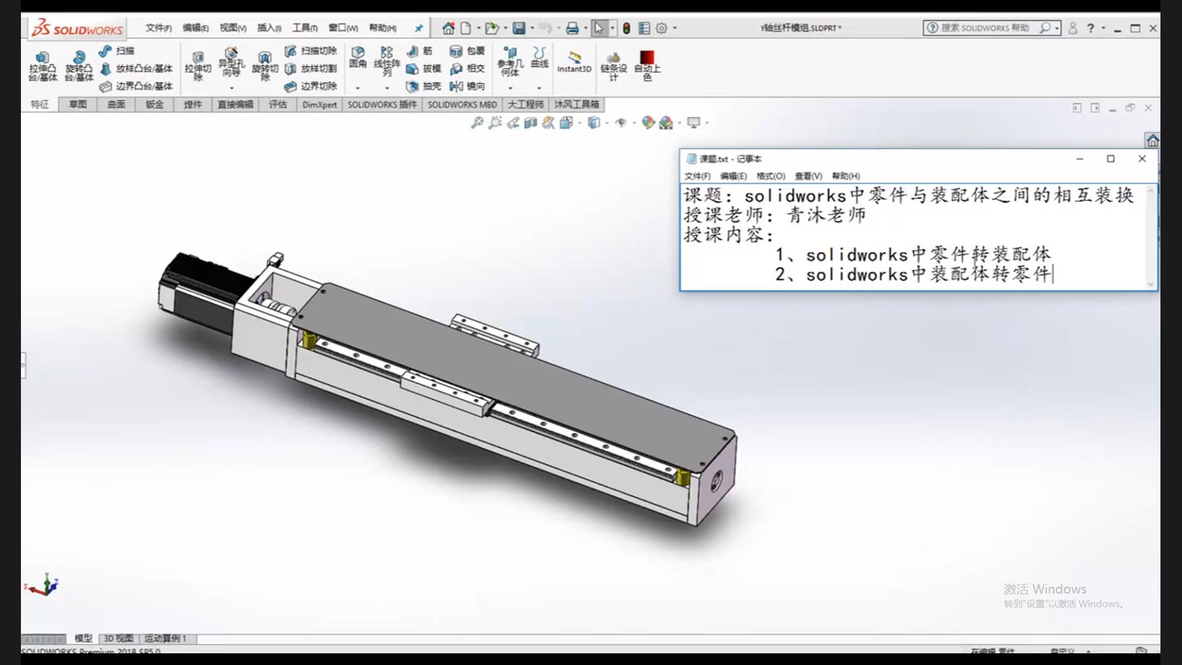Switch to the 3D 视图 bottom tab

118,639
